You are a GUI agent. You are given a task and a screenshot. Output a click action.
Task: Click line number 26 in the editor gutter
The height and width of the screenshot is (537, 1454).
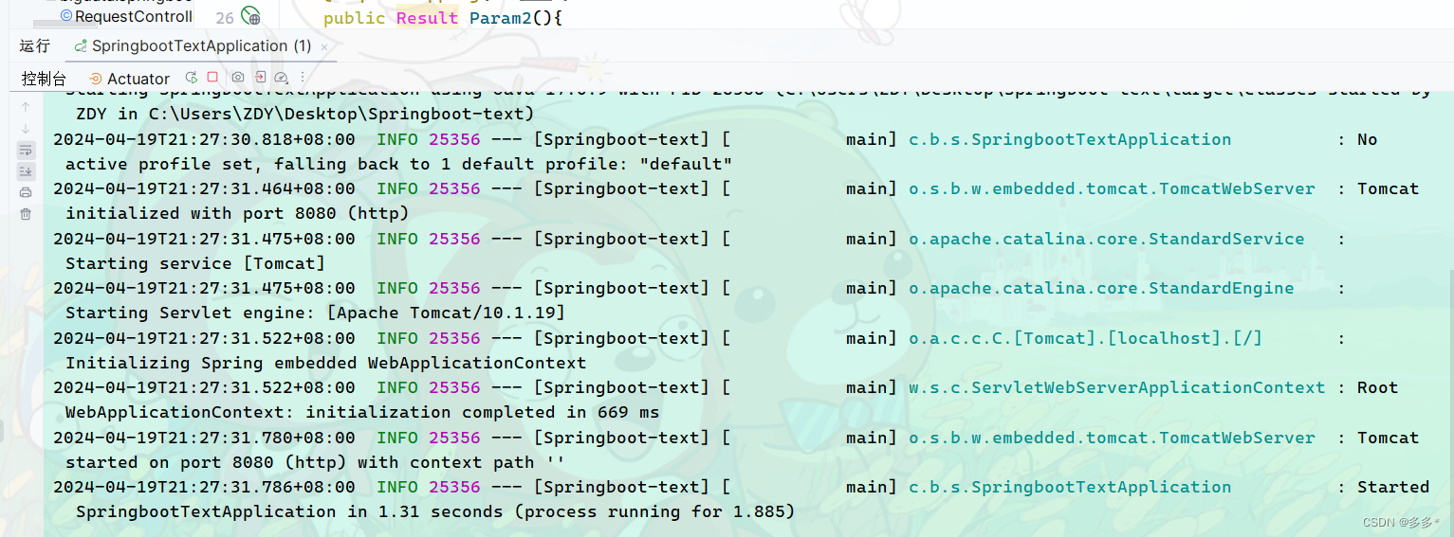point(225,17)
